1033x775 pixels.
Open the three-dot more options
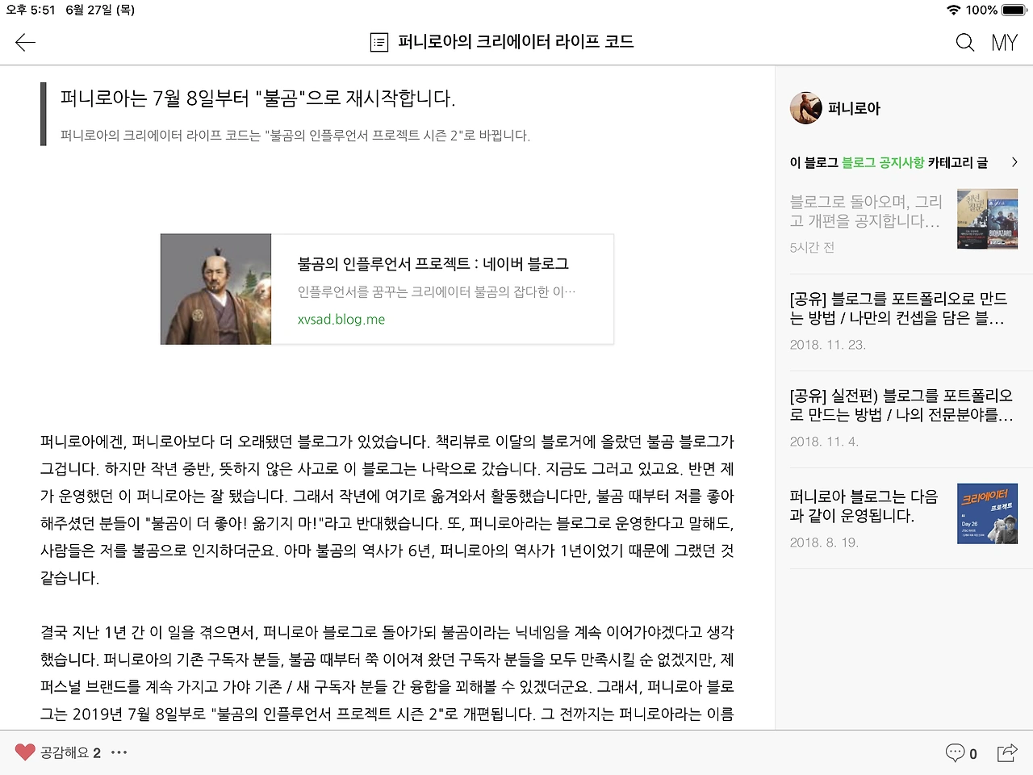pos(119,752)
